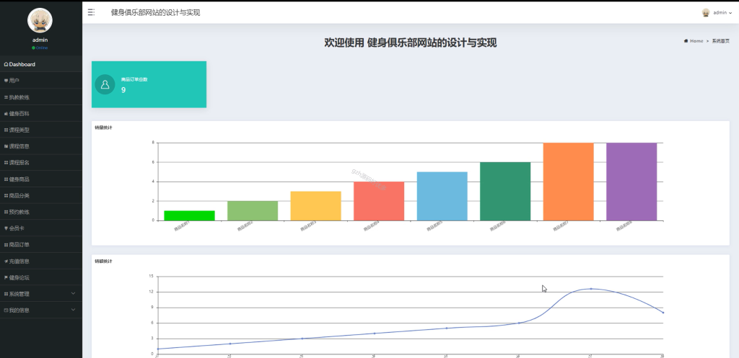Click the paper plane icon beside 充值信息
Screen dimensions: 739x358
coord(6,261)
